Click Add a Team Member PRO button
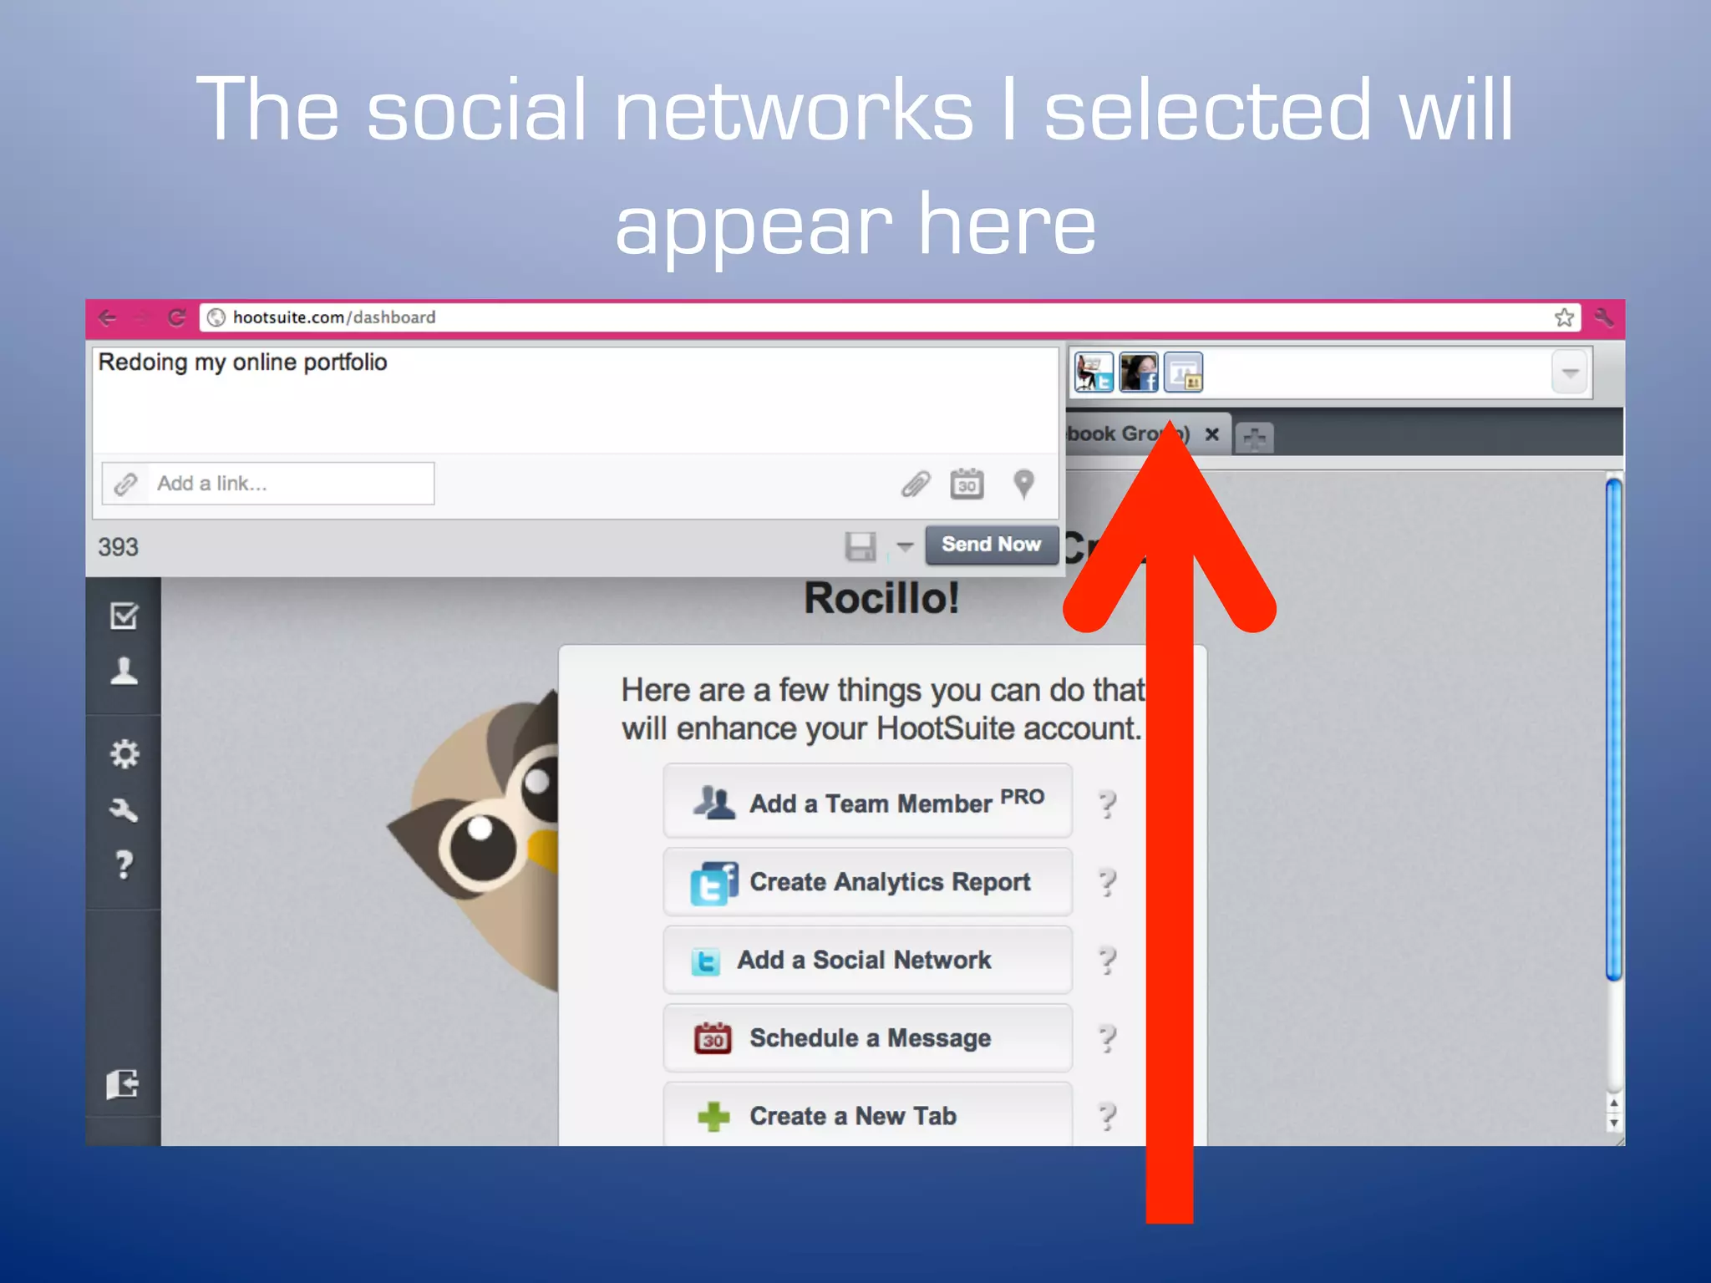The height and width of the screenshot is (1283, 1711). [x=868, y=801]
